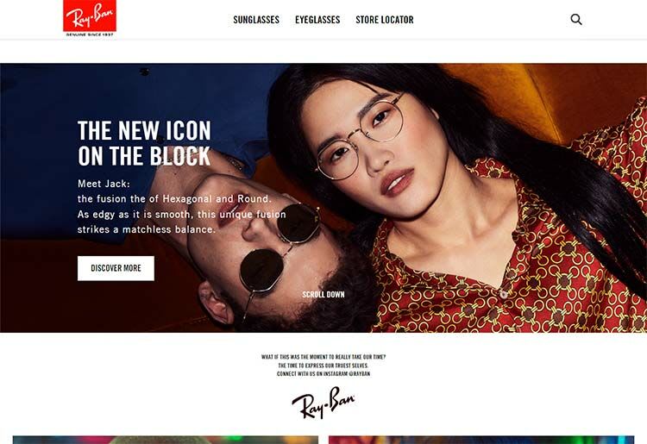This screenshot has height=444, width=647.
Task: Click the black Ray-Ban script logo
Action: point(323,403)
